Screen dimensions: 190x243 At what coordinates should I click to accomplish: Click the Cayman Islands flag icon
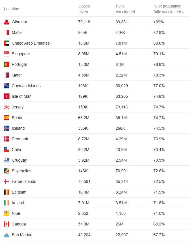coord(7,86)
